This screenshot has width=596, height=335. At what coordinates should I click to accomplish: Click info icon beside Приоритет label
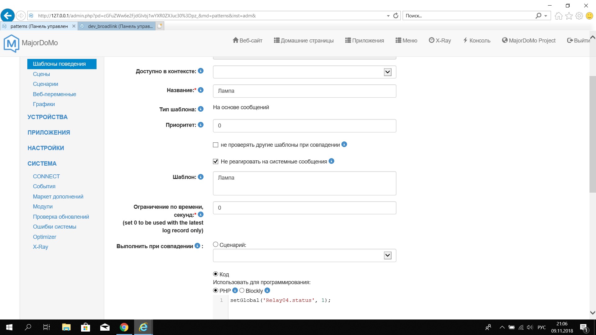click(x=201, y=125)
